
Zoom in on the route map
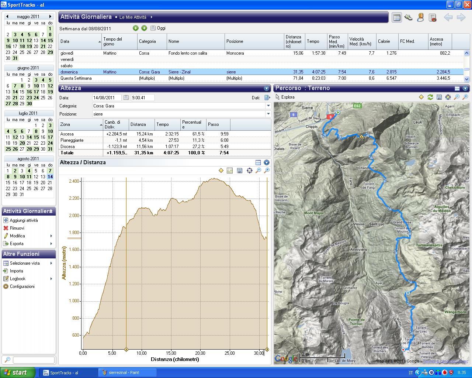point(465,97)
